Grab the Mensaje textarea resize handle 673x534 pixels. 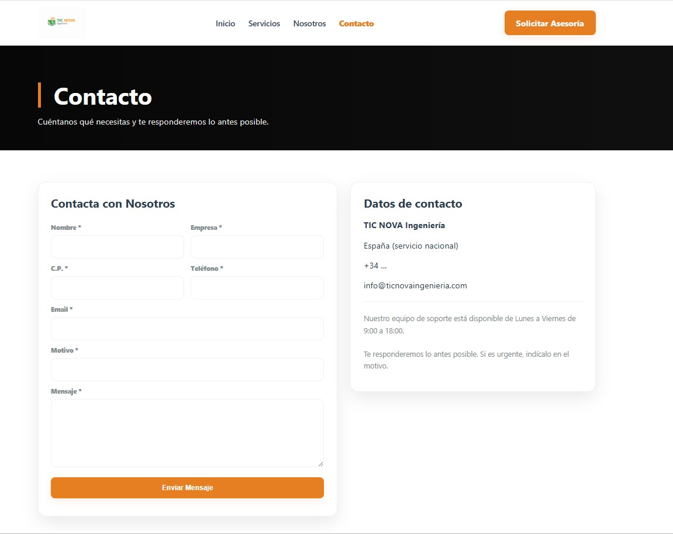(x=320, y=464)
